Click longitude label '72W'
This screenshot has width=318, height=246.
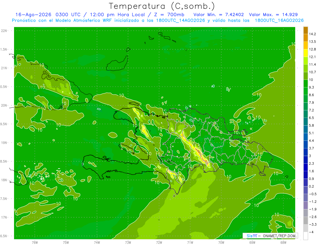pyautogui.click(x=159, y=242)
